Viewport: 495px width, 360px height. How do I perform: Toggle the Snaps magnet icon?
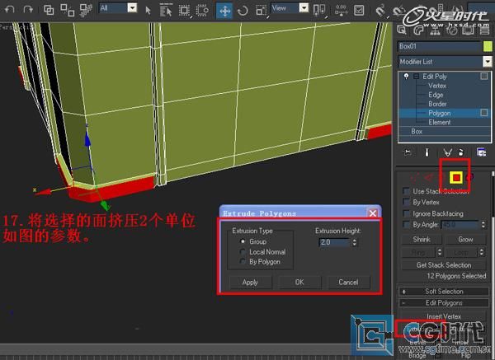tap(380, 11)
